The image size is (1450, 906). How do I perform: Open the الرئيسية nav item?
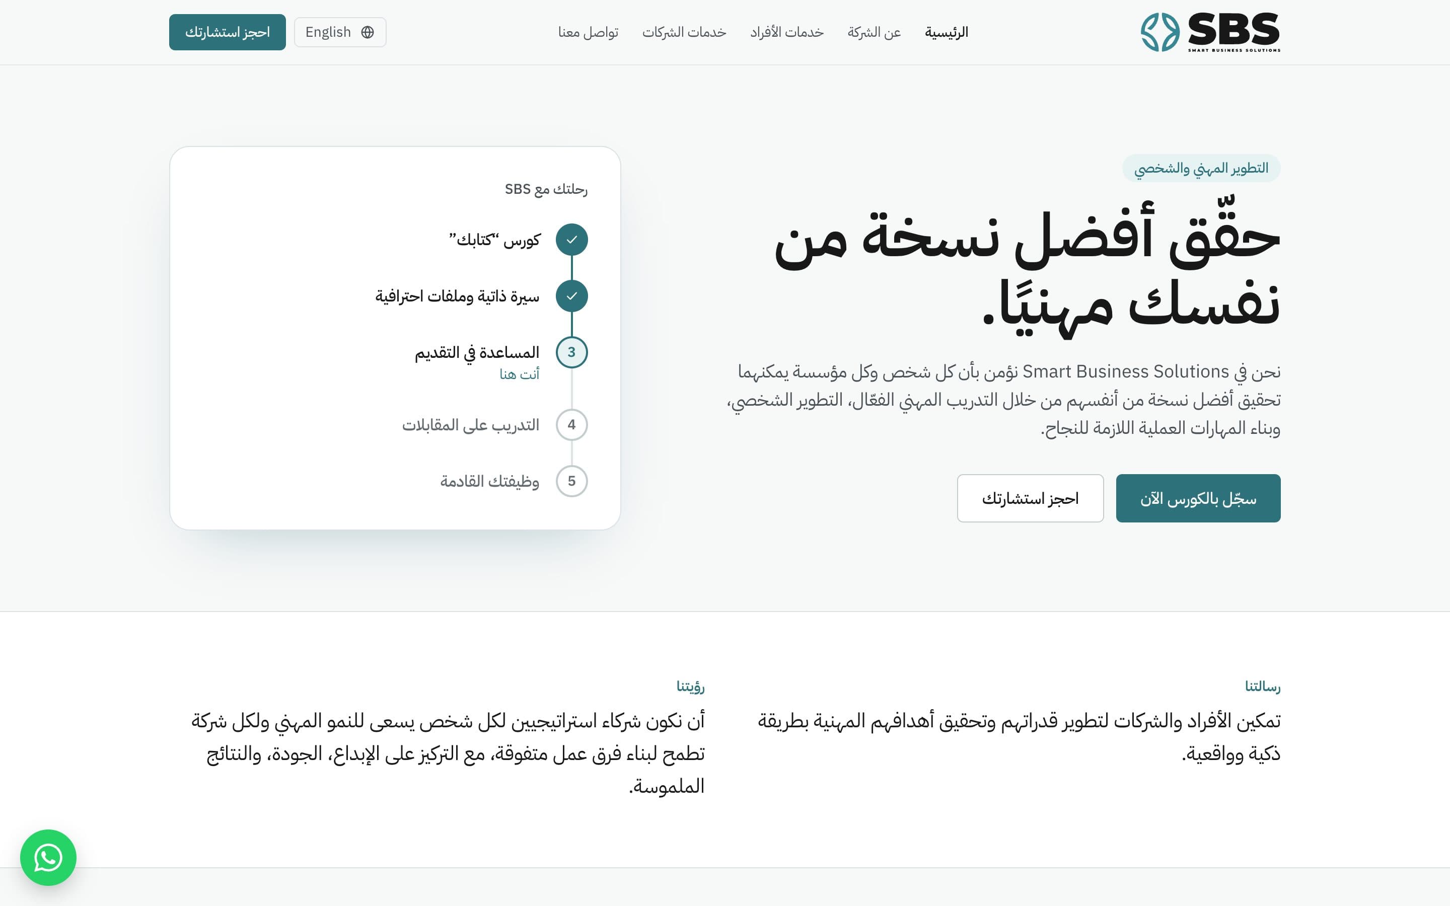click(947, 32)
